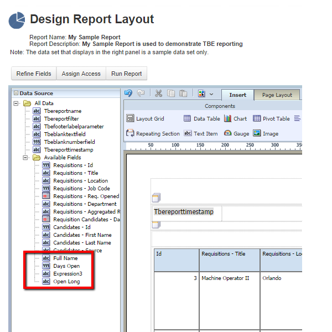Select Requisitions - Id field

(x=68, y=165)
